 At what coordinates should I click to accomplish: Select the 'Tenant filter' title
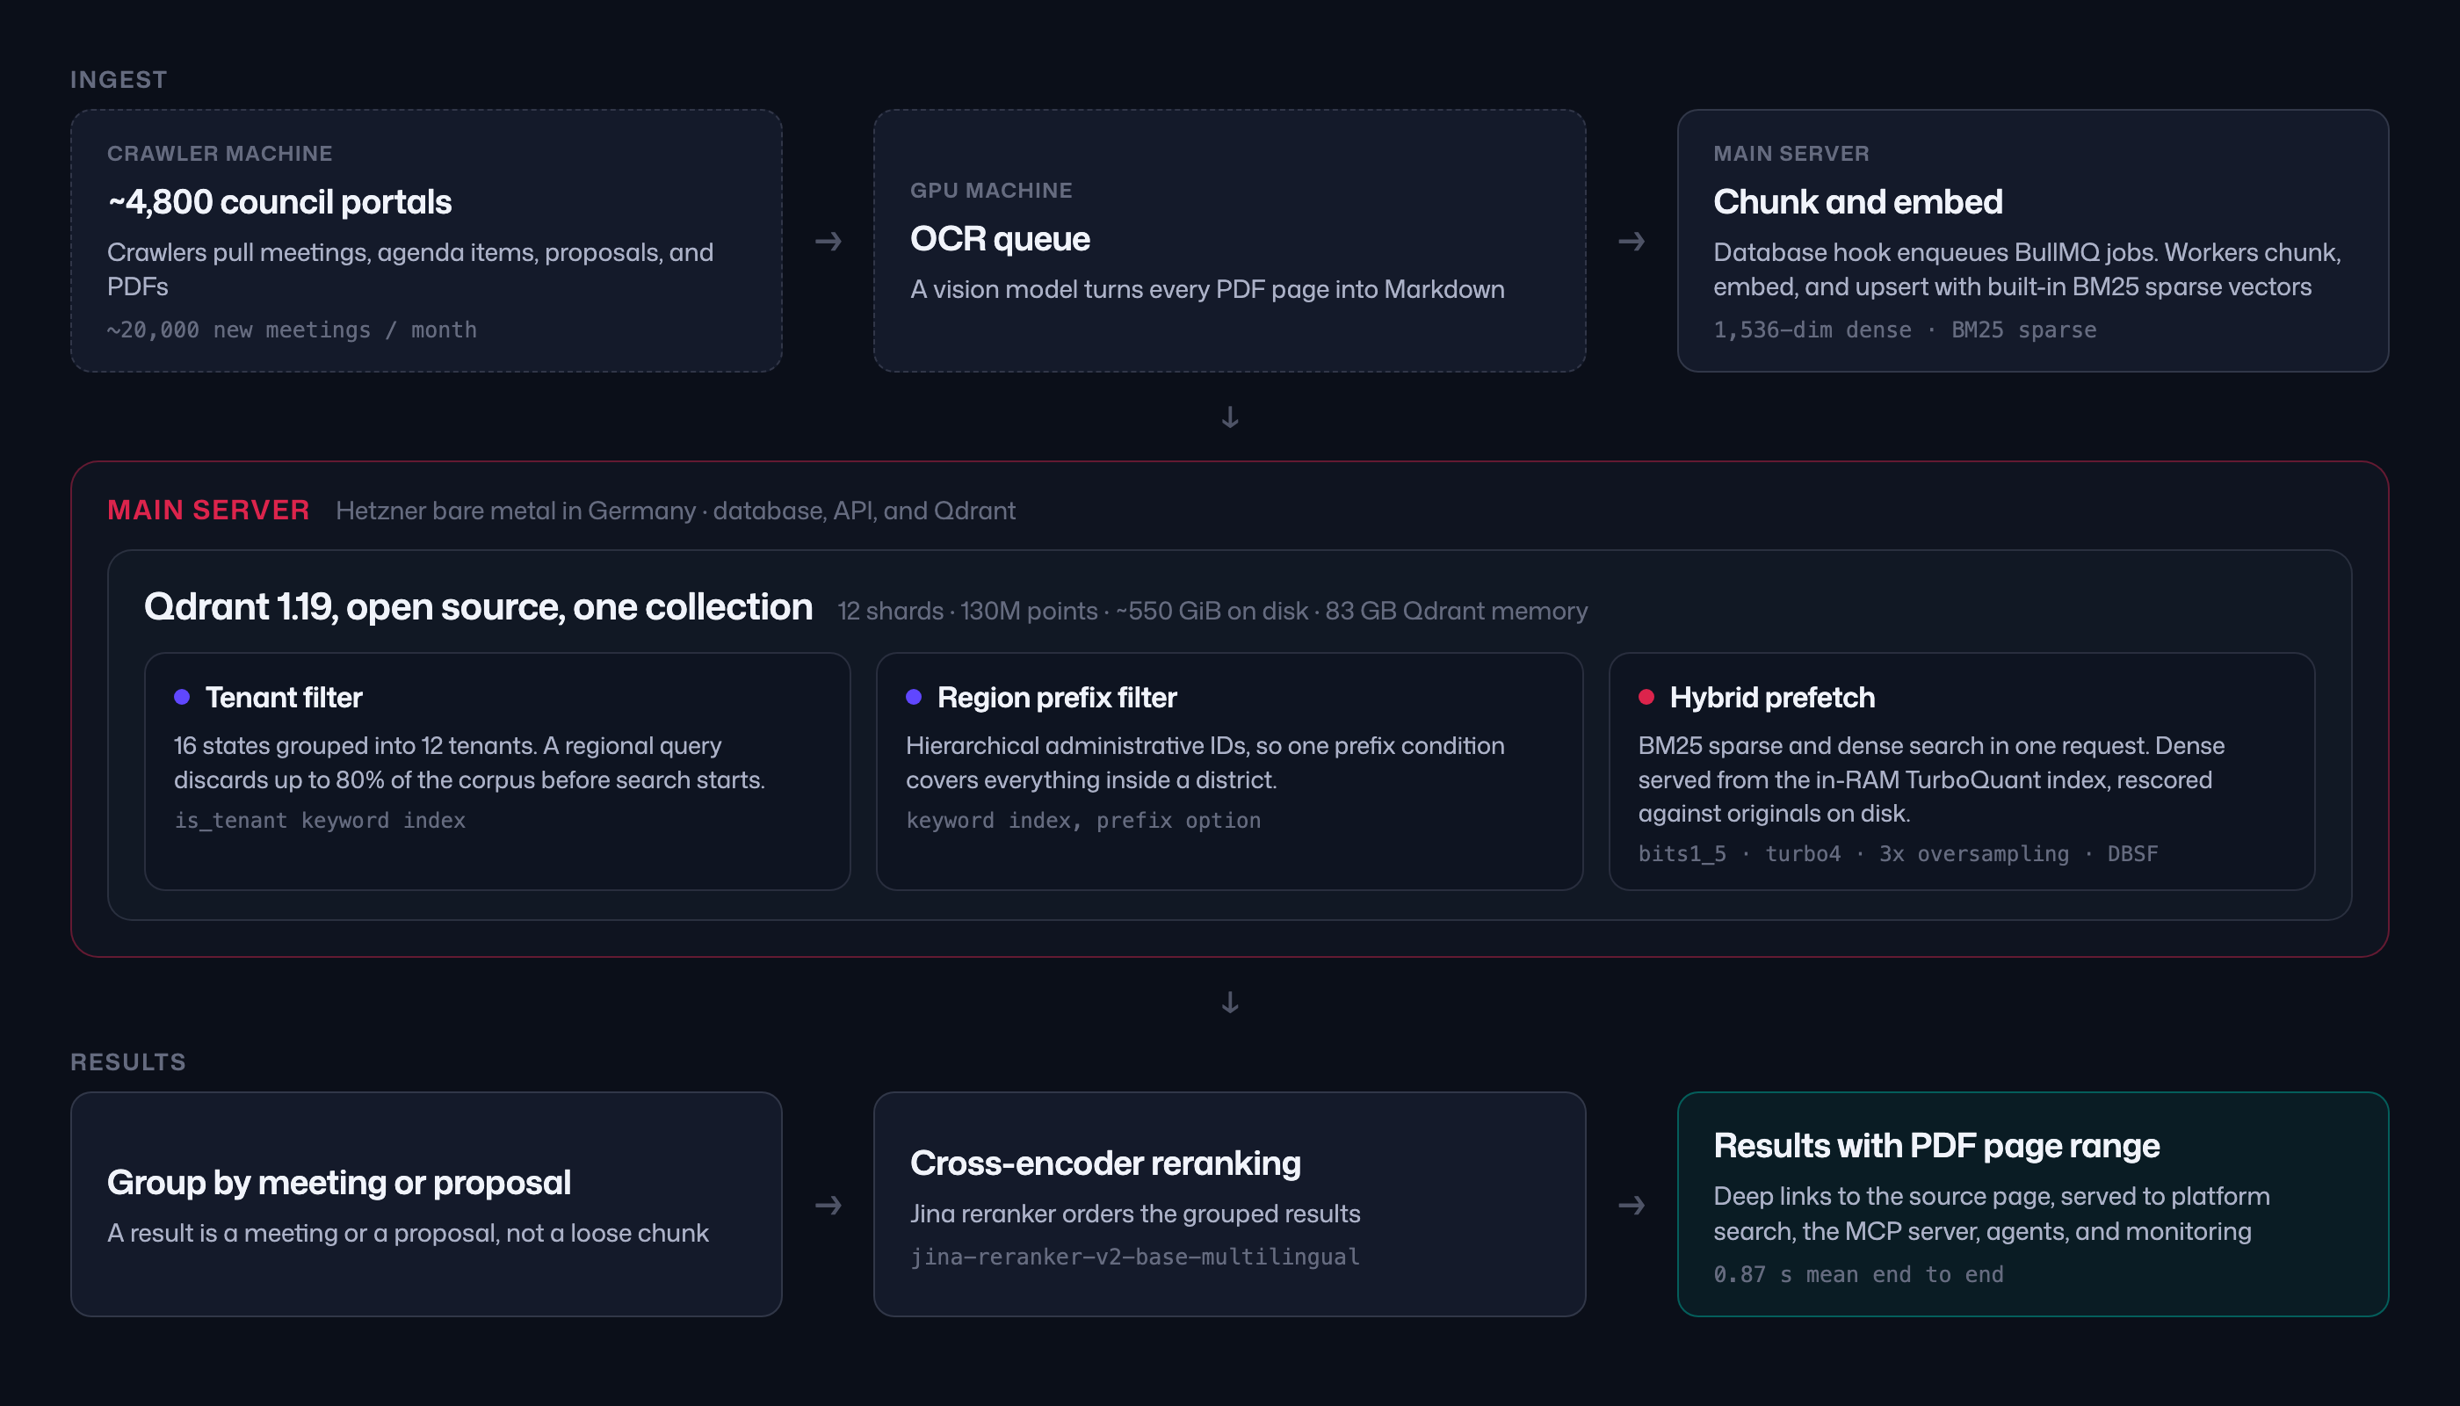[x=284, y=697]
